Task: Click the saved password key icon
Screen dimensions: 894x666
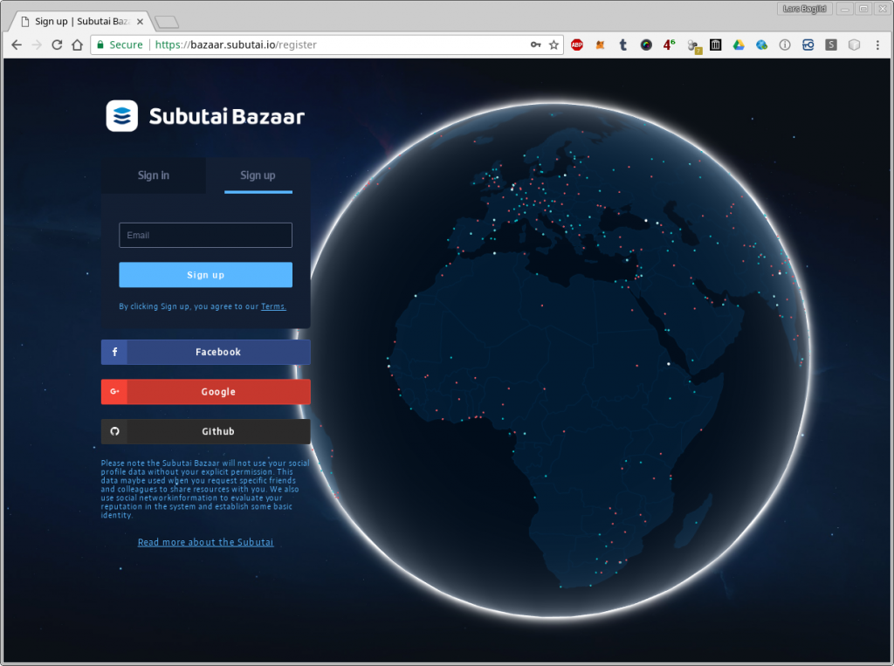Action: point(535,45)
